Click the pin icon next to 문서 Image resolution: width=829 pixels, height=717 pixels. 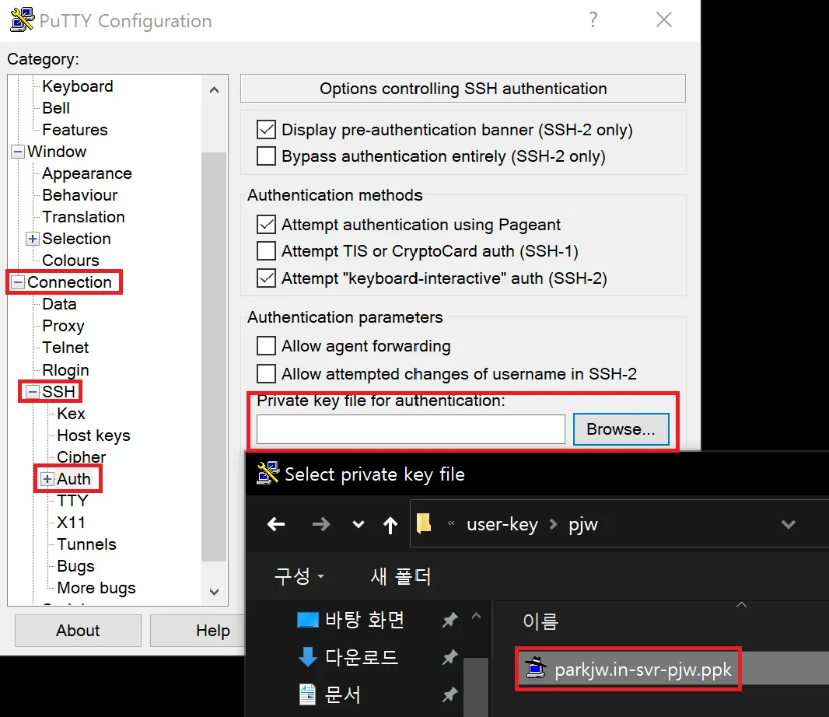[449, 694]
